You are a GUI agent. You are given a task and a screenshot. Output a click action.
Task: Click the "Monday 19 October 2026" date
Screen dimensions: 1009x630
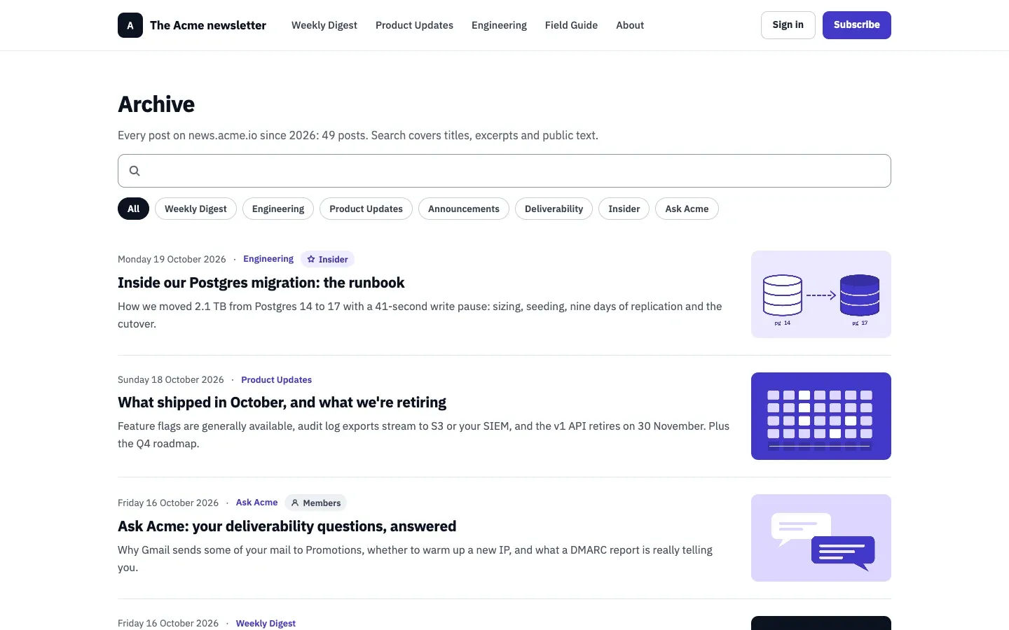(x=172, y=259)
